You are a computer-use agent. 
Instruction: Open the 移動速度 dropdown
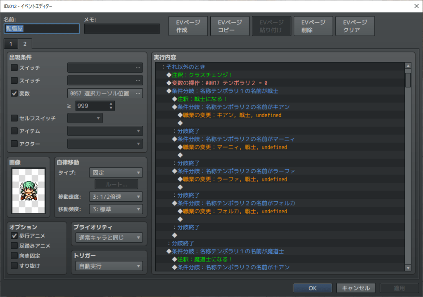[x=116, y=197]
